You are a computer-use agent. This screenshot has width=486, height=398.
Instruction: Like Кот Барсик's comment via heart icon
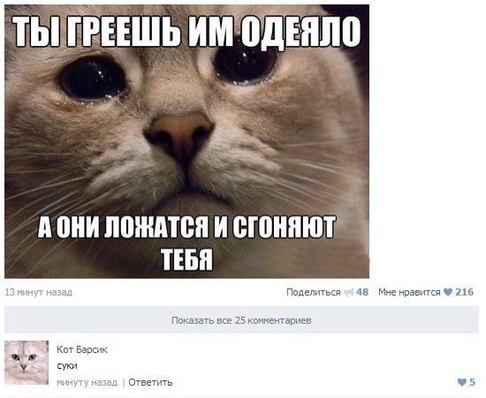coord(462,382)
